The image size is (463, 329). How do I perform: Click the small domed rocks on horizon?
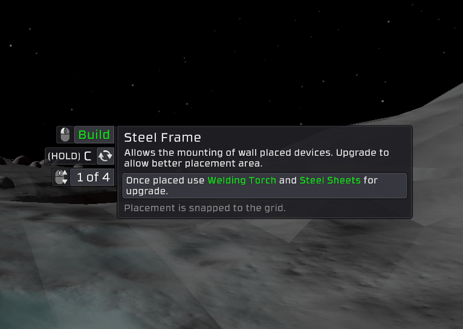22,162
